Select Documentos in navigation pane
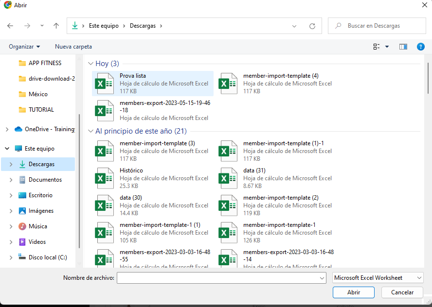This screenshot has height=307, width=432. point(45,180)
